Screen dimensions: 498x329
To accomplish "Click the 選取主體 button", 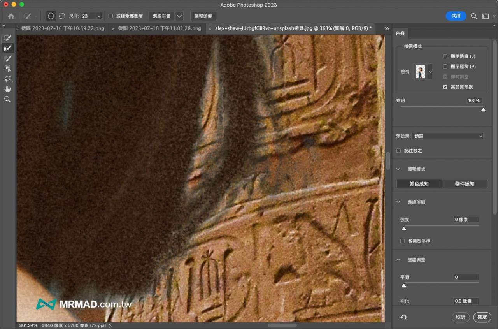I will (161, 16).
